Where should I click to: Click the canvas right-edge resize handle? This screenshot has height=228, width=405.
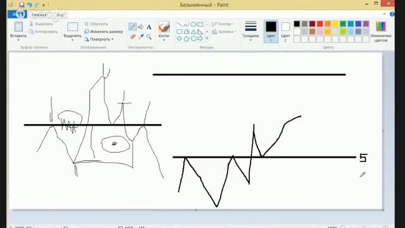tap(383, 131)
